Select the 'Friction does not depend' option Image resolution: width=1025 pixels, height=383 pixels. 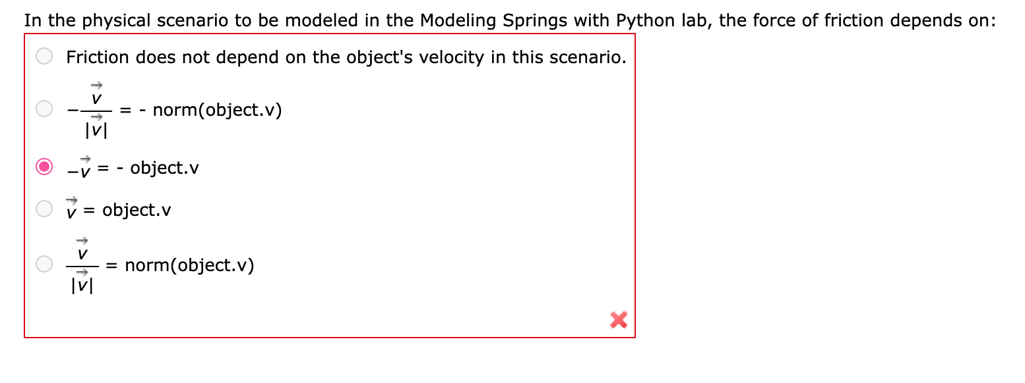[44, 57]
